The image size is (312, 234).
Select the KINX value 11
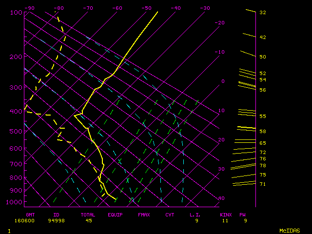point(225,220)
